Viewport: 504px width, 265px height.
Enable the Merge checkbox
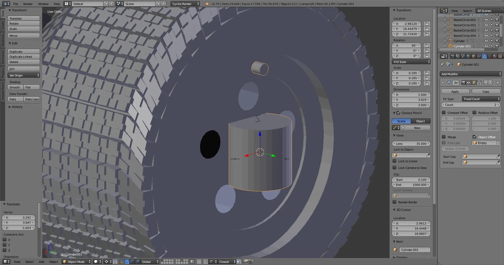point(444,137)
